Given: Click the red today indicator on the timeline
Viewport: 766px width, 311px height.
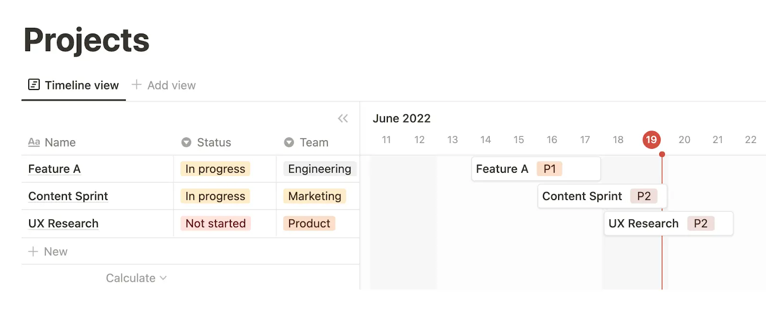Looking at the screenshot, I should (x=662, y=215).
